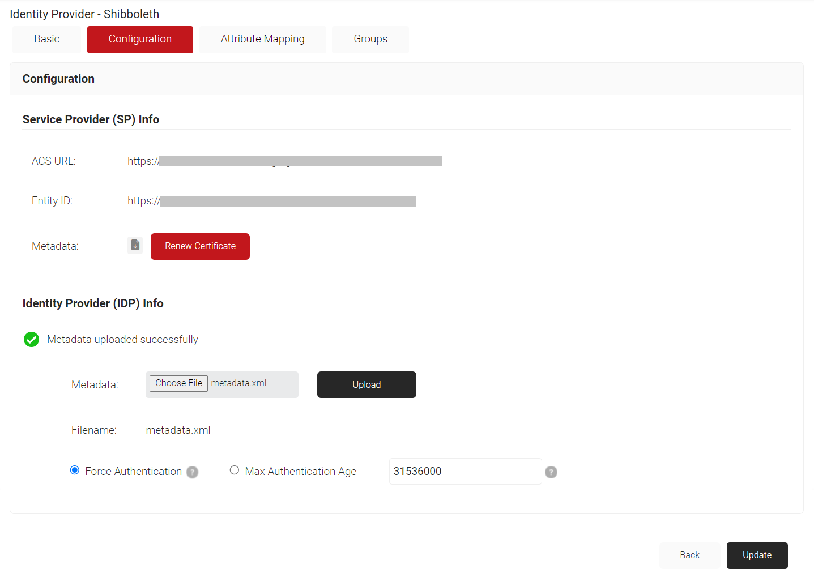Click Renew Certificate button
This screenshot has height=578, width=814.
click(200, 246)
